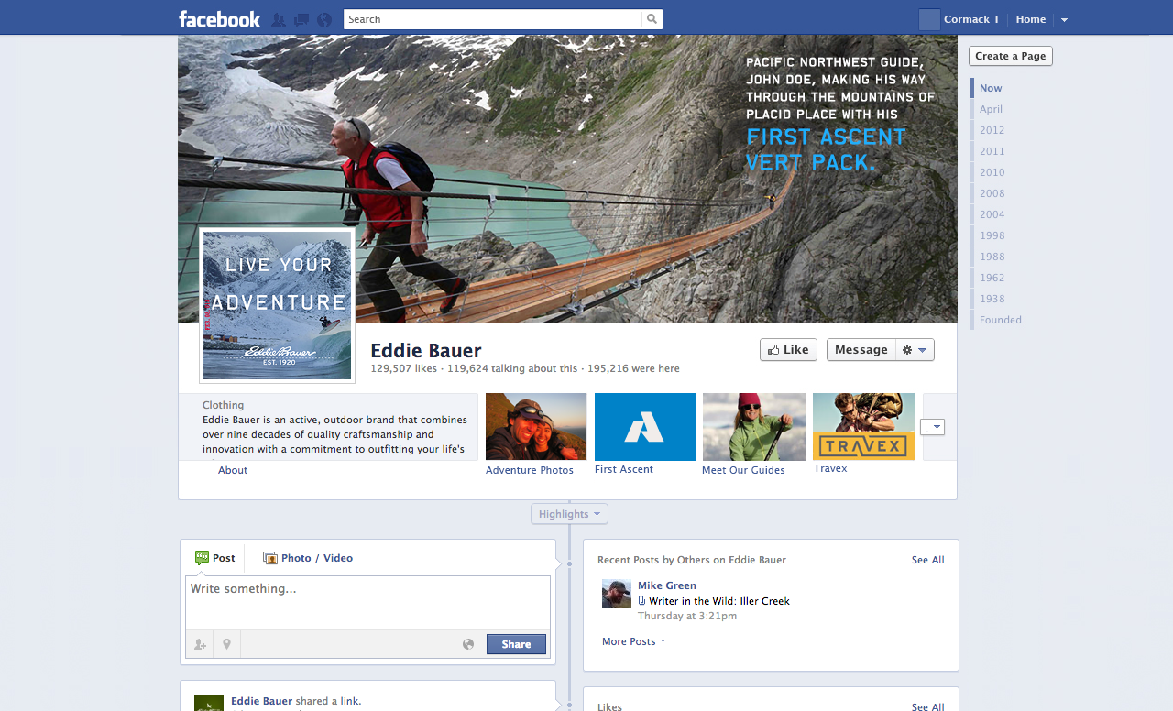Open the Highlights dropdown
Viewport: 1173px width, 711px height.
[569, 514]
